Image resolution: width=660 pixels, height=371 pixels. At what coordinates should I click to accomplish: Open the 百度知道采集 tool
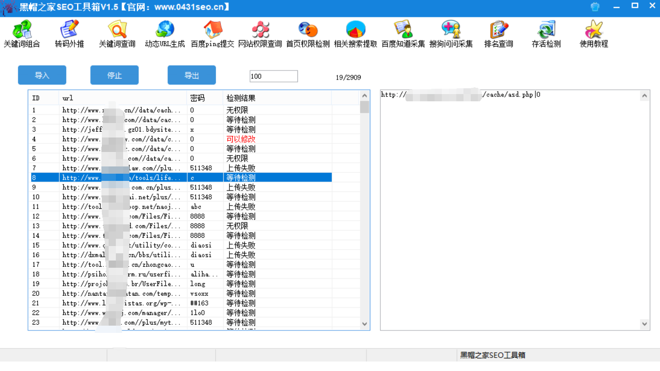click(403, 34)
